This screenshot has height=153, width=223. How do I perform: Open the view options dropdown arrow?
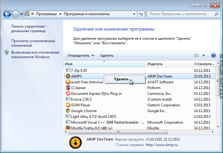204,55
